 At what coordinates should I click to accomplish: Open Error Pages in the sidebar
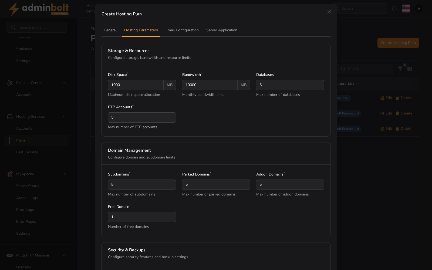click(26, 222)
